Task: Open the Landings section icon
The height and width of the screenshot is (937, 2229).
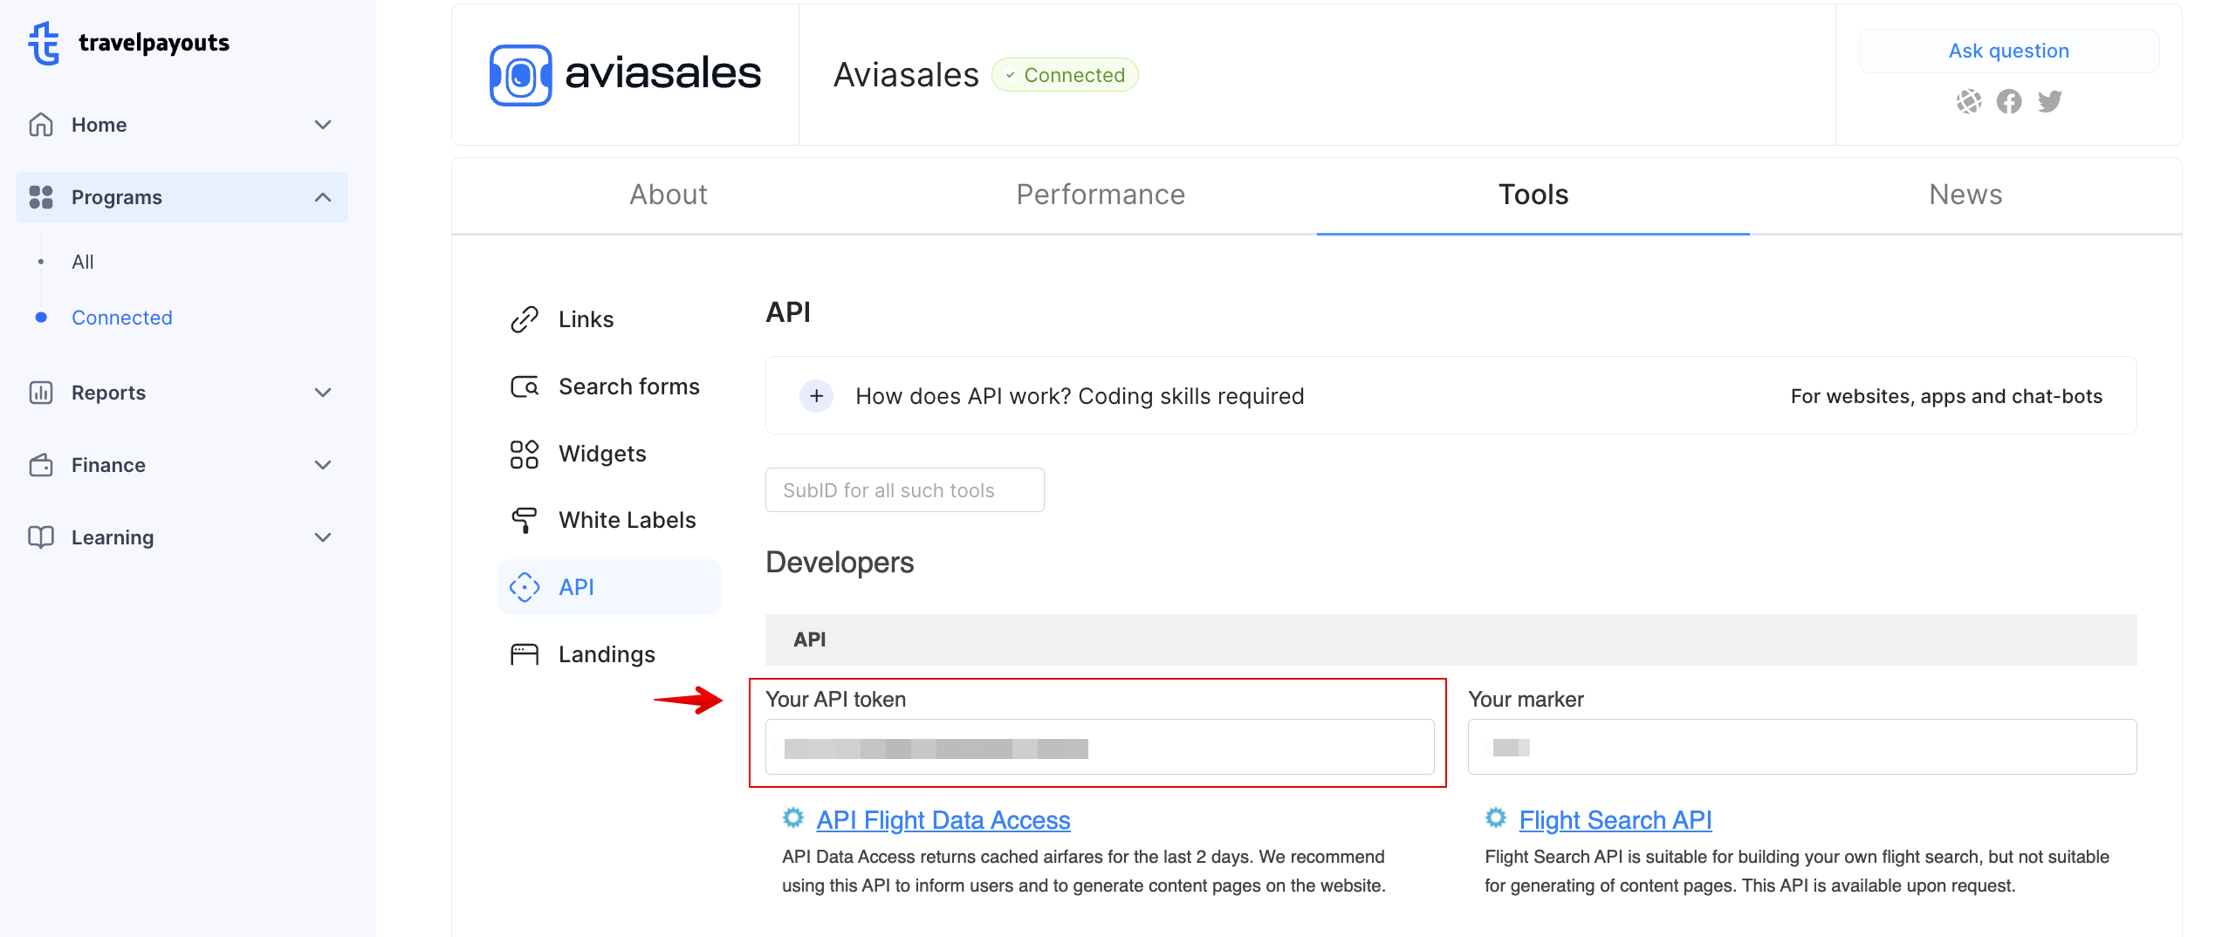Action: 524,653
